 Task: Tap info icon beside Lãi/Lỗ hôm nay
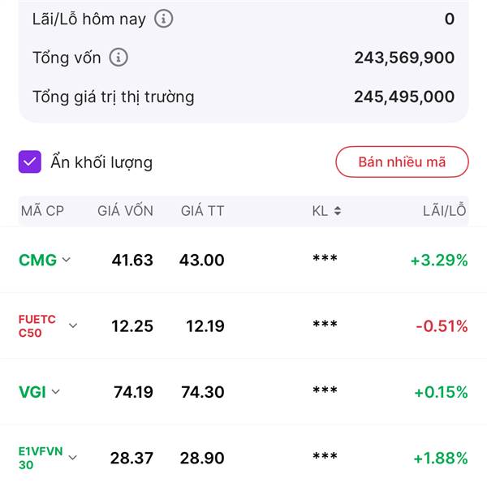[x=164, y=19]
